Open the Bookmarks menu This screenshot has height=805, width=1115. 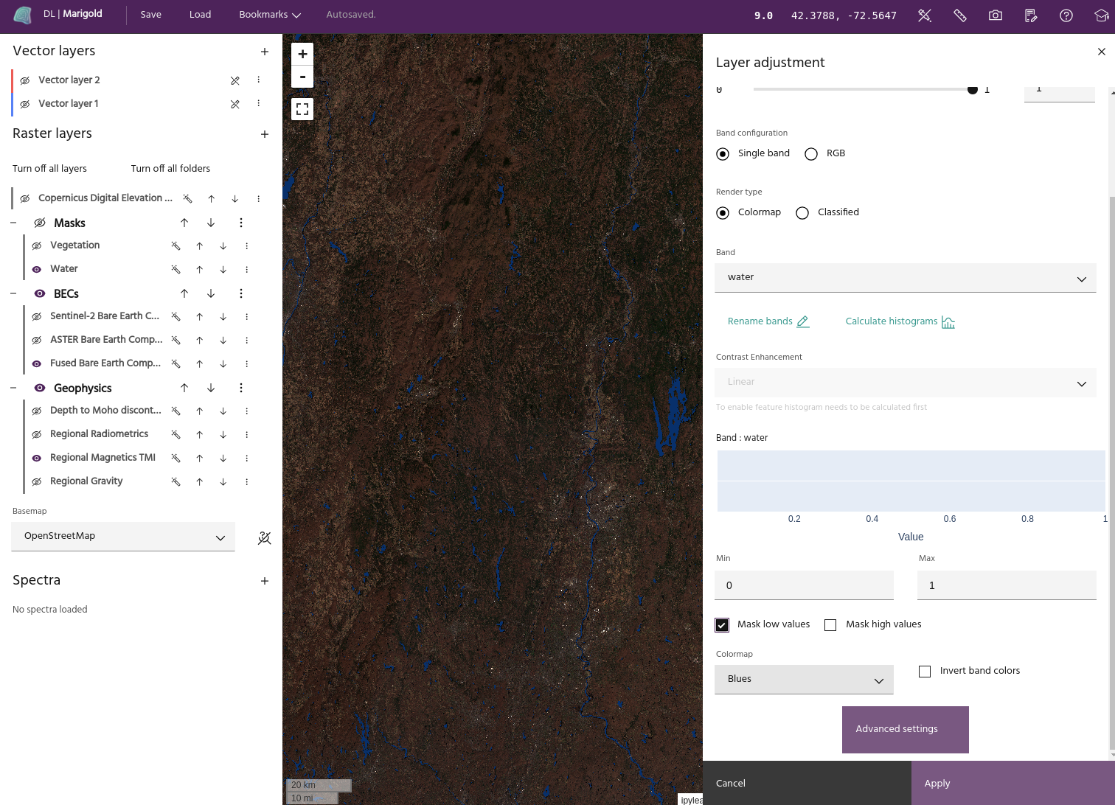[270, 15]
